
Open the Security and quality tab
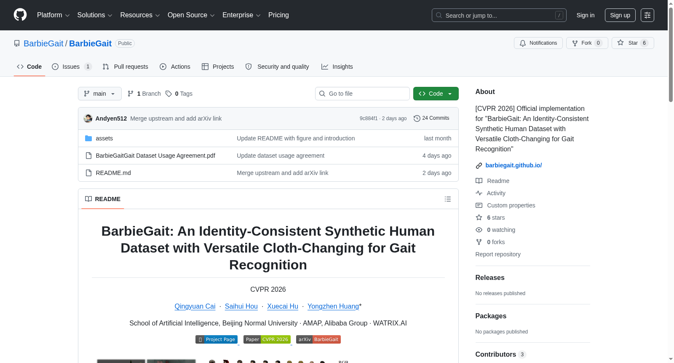(277, 67)
